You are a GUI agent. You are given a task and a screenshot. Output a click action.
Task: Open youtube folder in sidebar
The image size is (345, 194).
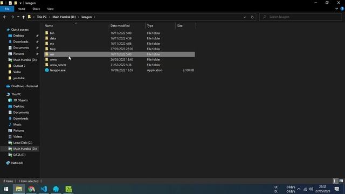point(19,78)
